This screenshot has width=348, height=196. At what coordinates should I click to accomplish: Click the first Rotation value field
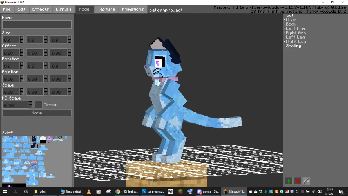pyautogui.click(x=11, y=66)
